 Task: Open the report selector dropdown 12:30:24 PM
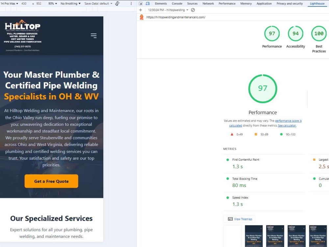pos(168,10)
